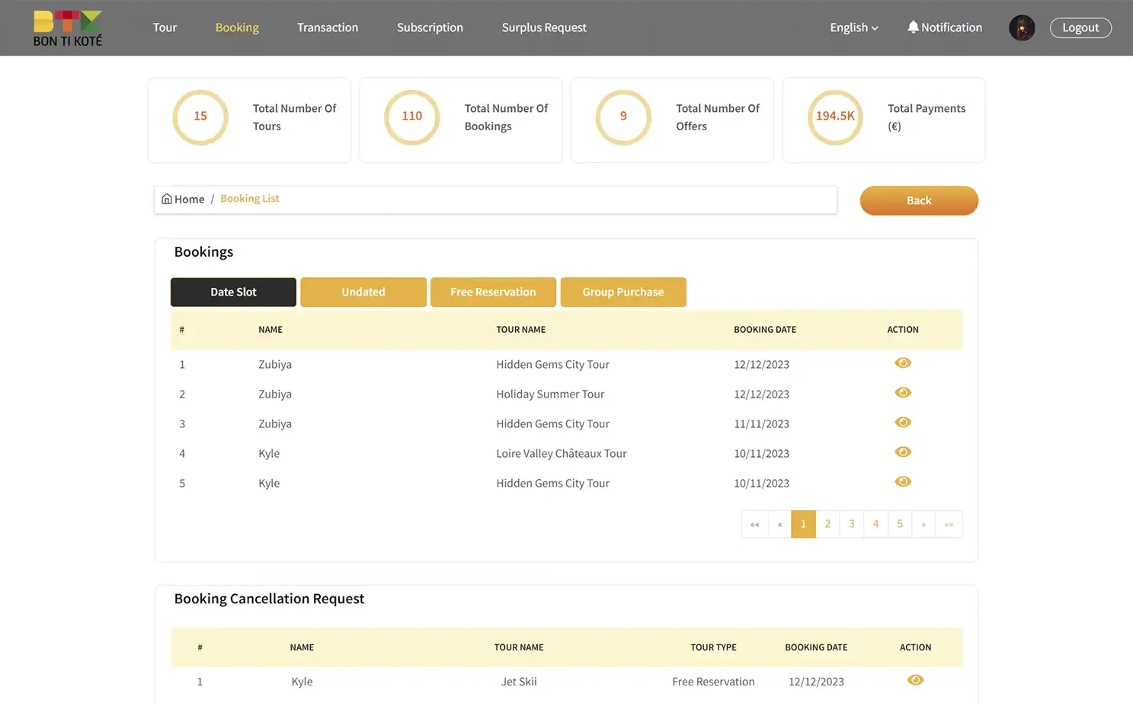Open the English language dropdown
Image resolution: width=1133 pixels, height=703 pixels.
tap(853, 27)
